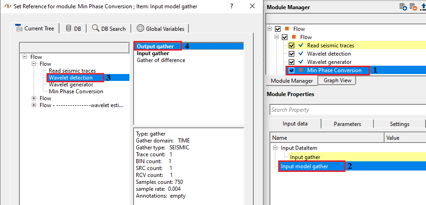Expand the Flow wavelet esti... node
Viewport: 426px width, 205px height.
(34, 105)
